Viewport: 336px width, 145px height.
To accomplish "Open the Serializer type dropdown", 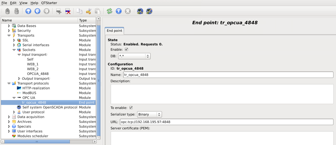I will (149, 114).
